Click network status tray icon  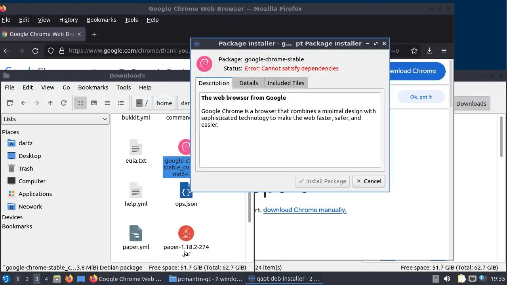tap(473, 279)
